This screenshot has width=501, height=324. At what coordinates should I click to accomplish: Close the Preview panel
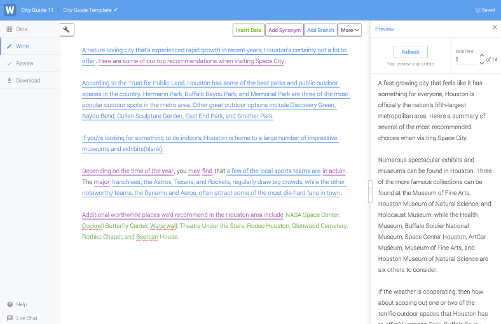tap(495, 28)
